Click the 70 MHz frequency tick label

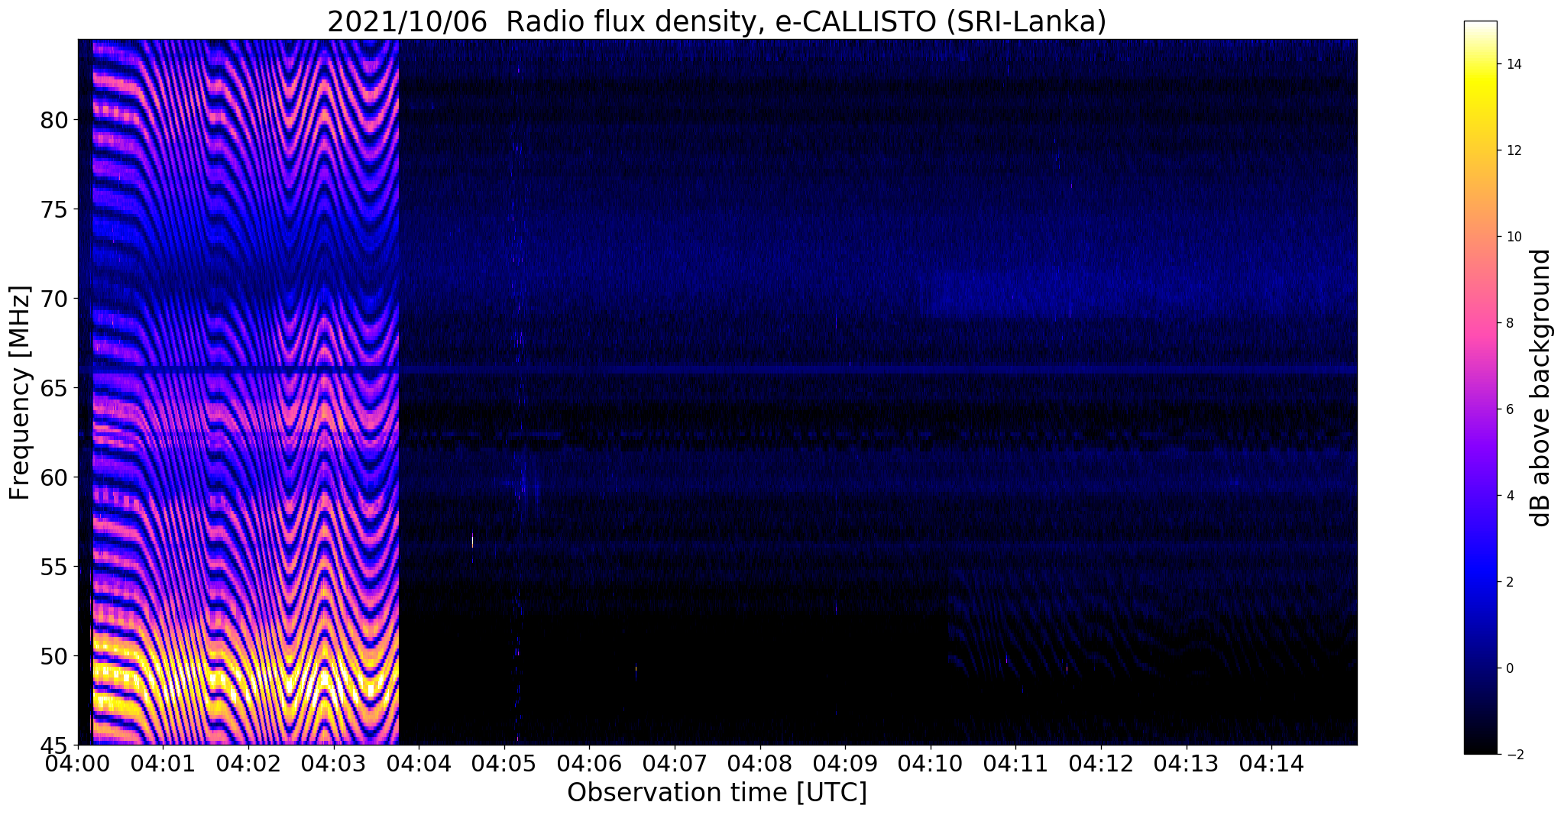(x=56, y=299)
